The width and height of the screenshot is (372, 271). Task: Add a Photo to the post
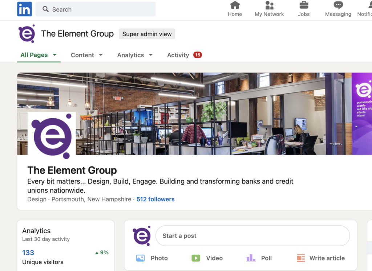click(x=152, y=258)
